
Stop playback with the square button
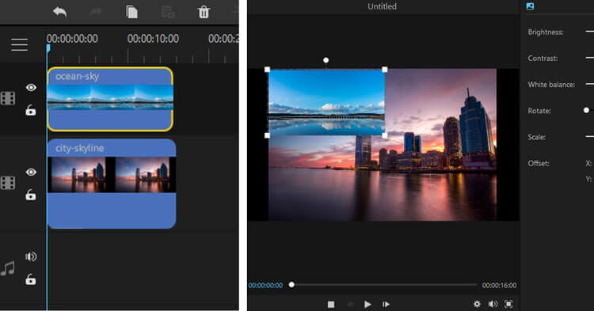click(331, 304)
